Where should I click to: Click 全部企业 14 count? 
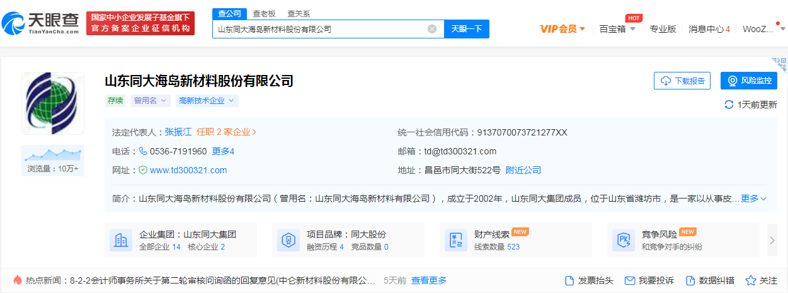pos(160,247)
